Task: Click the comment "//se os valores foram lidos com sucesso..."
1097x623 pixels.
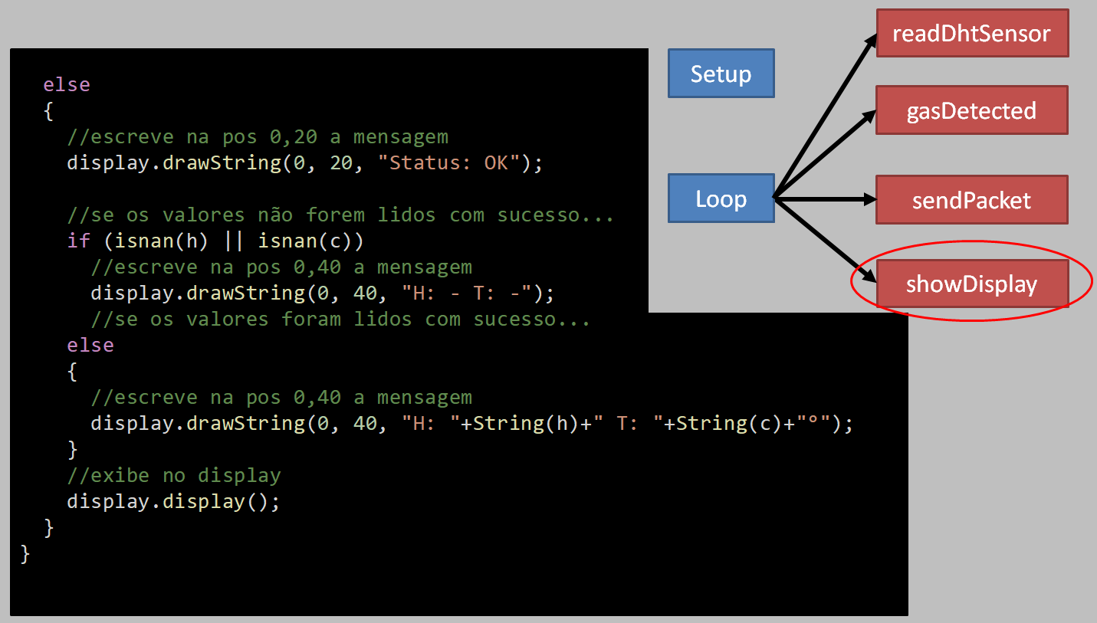Action: [x=341, y=319]
